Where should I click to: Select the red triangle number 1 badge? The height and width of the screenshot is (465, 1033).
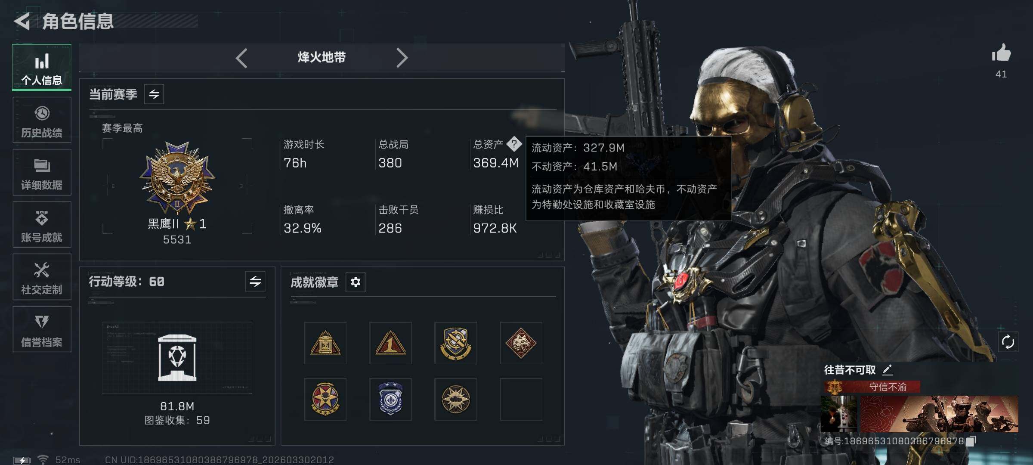coord(390,343)
